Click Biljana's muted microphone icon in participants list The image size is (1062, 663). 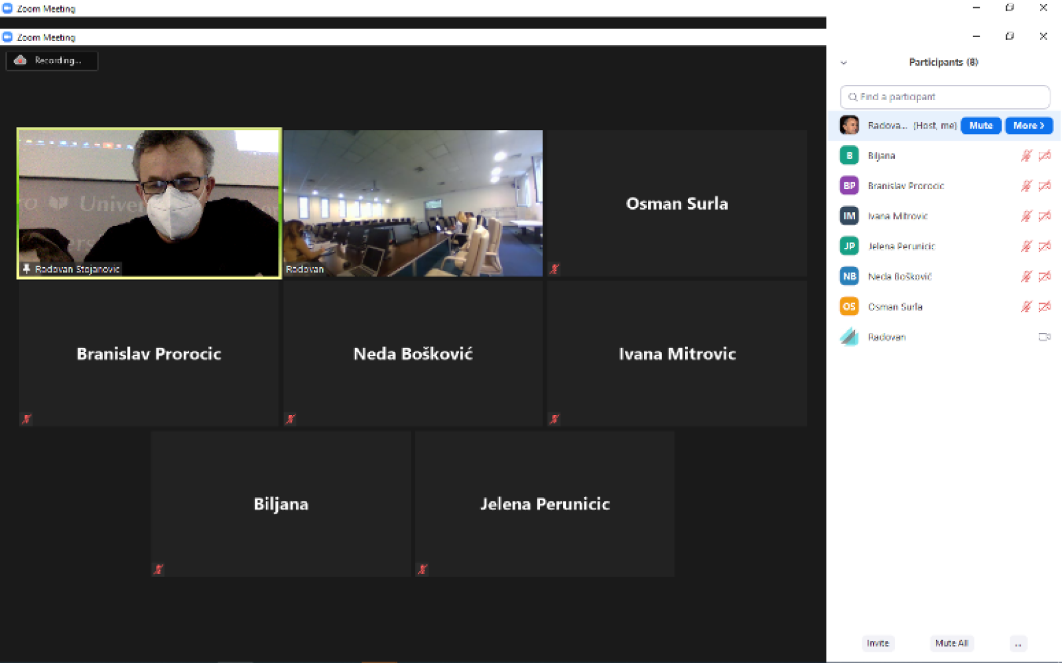click(1026, 156)
